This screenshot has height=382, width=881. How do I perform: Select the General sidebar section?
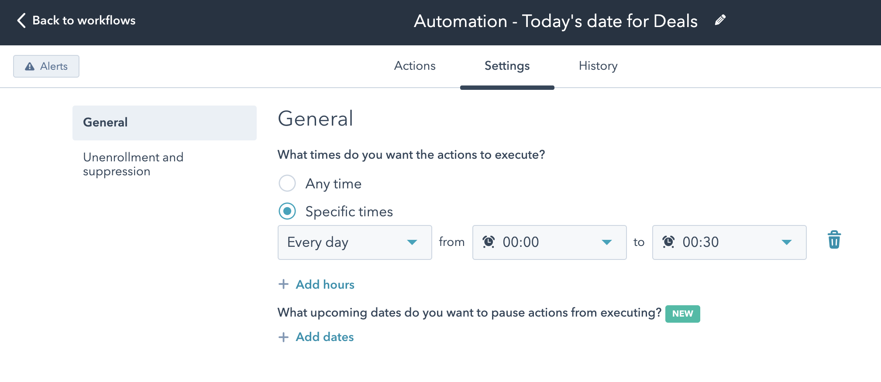(x=164, y=123)
